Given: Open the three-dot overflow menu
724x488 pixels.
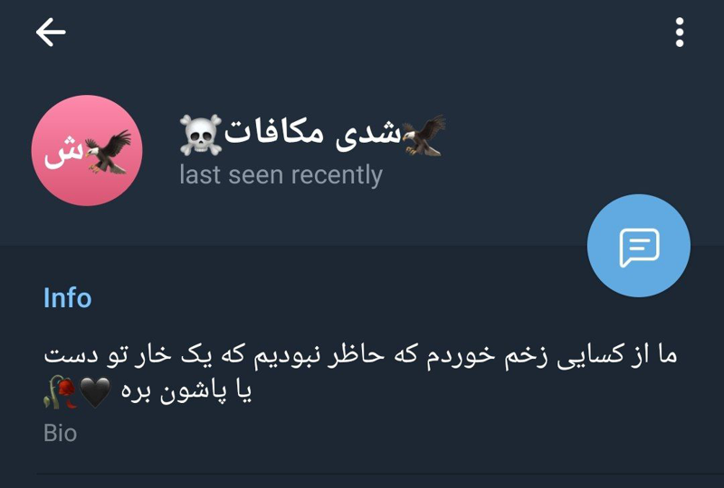Looking at the screenshot, I should (680, 33).
